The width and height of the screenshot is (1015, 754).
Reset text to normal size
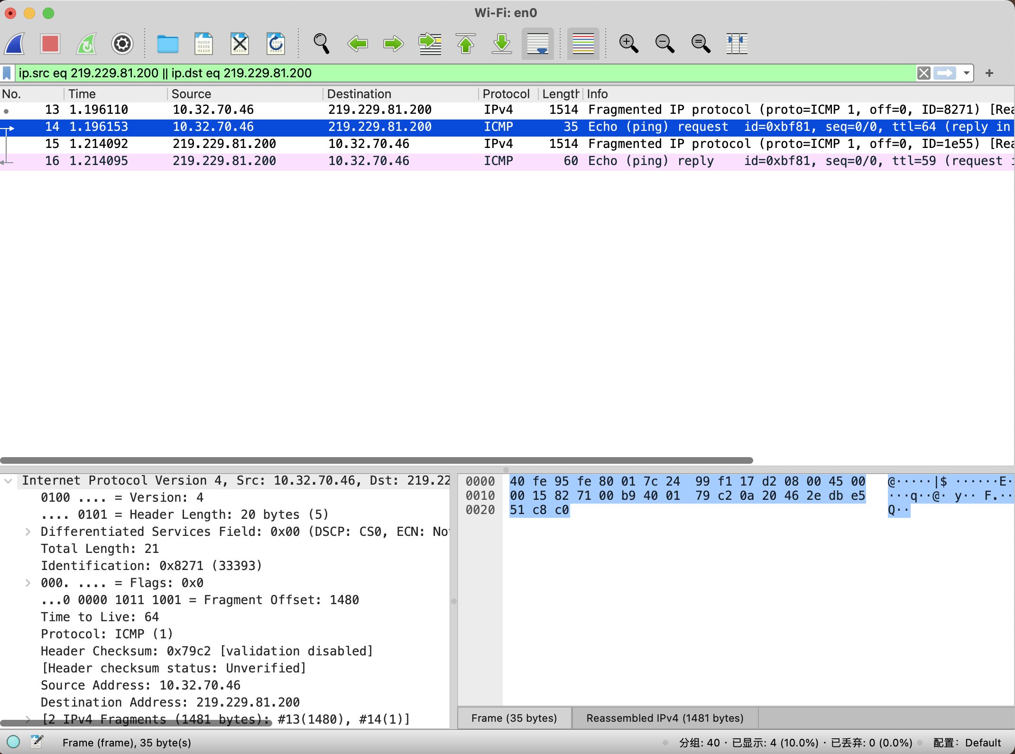point(701,44)
